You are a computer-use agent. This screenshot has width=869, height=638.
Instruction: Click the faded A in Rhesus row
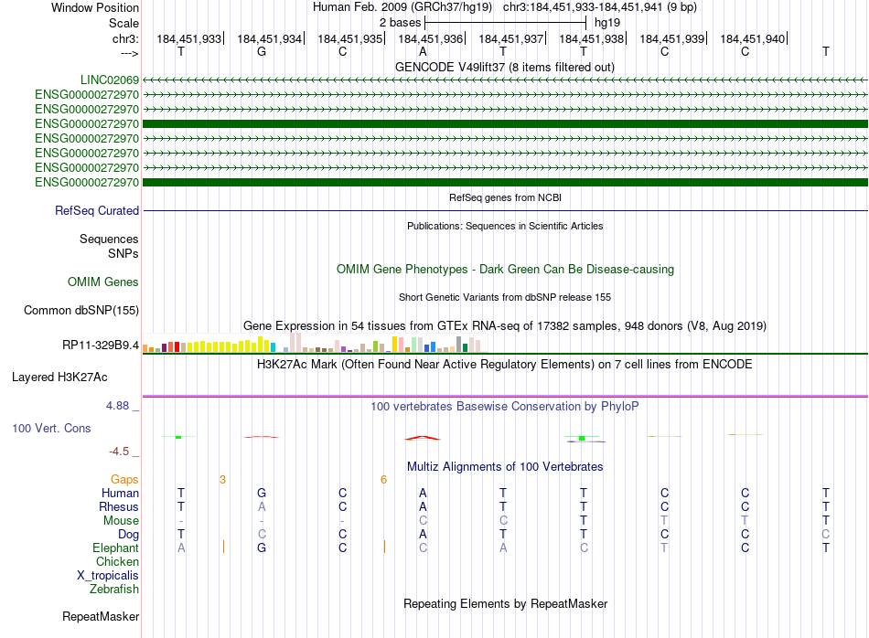click(x=262, y=506)
